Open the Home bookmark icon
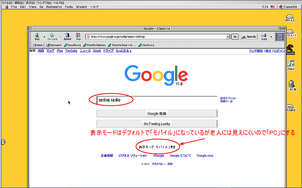 click(x=37, y=45)
